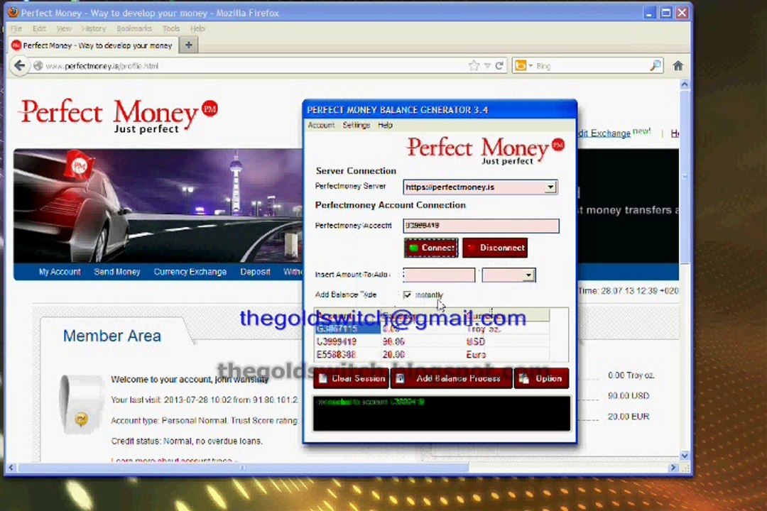Click the Add Balance Process icon
Screen dimensions: 767x511
tap(400, 378)
